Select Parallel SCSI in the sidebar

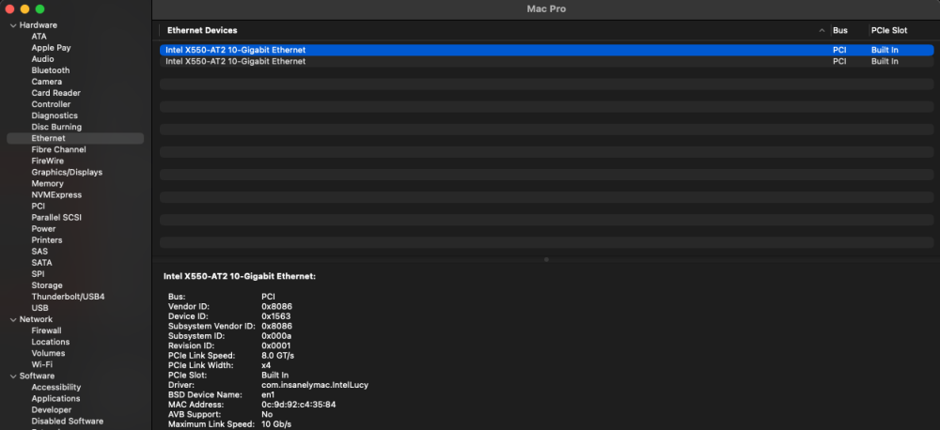click(56, 218)
